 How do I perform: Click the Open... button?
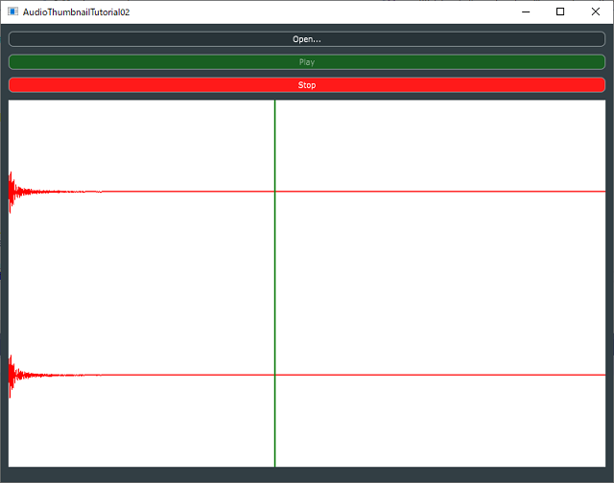point(307,39)
